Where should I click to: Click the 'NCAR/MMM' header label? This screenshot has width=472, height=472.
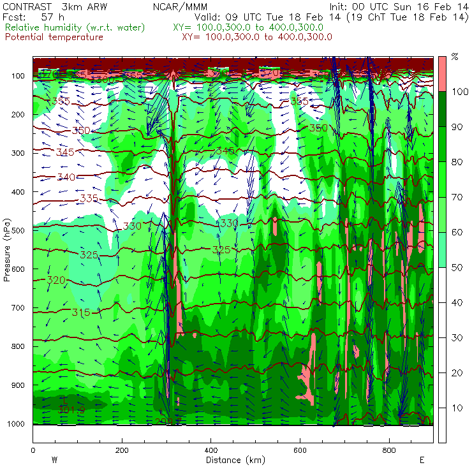[x=180, y=6]
